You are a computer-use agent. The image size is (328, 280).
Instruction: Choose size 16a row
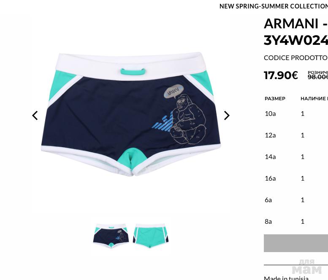tap(296, 178)
